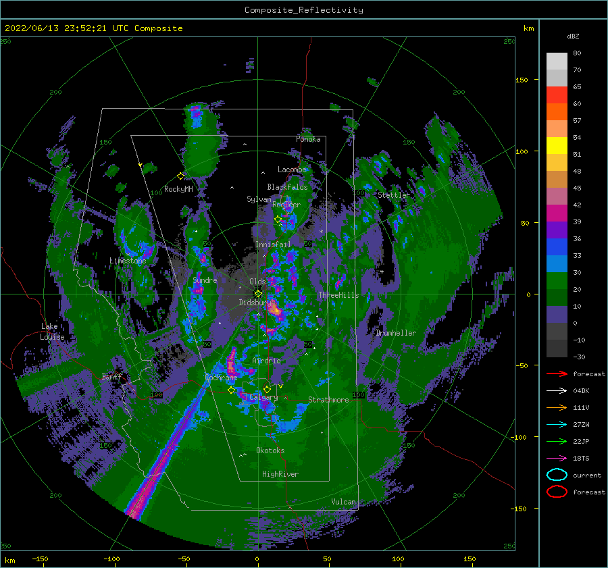Click the Stettler town label
The width and height of the screenshot is (608, 568).
pos(394,195)
